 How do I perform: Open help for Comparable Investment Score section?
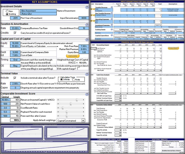(87, 94)
